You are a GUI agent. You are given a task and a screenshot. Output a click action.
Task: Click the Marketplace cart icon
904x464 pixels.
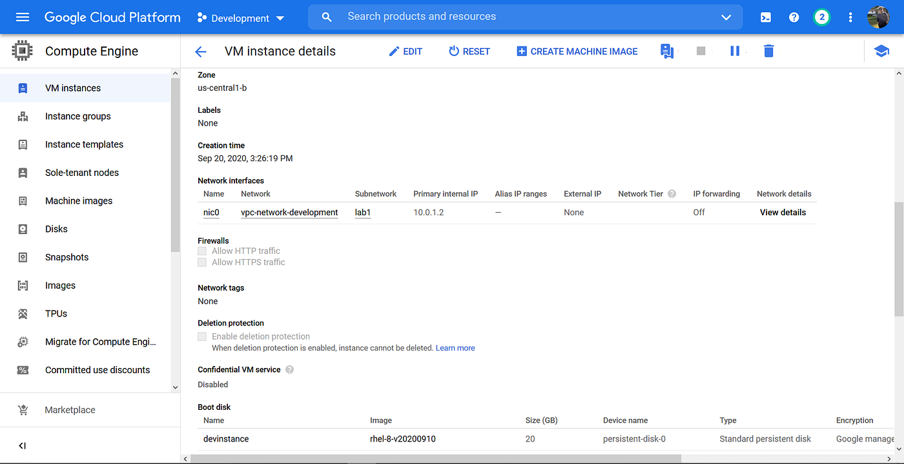pos(23,410)
